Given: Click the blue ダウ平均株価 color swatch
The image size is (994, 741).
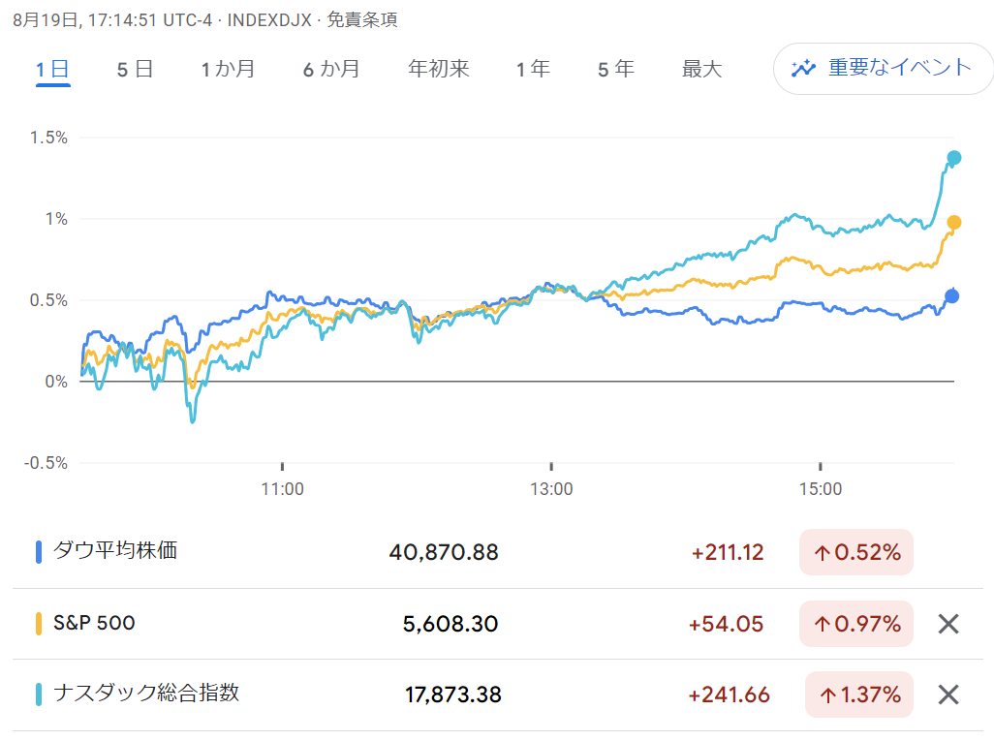Looking at the screenshot, I should point(39,552).
